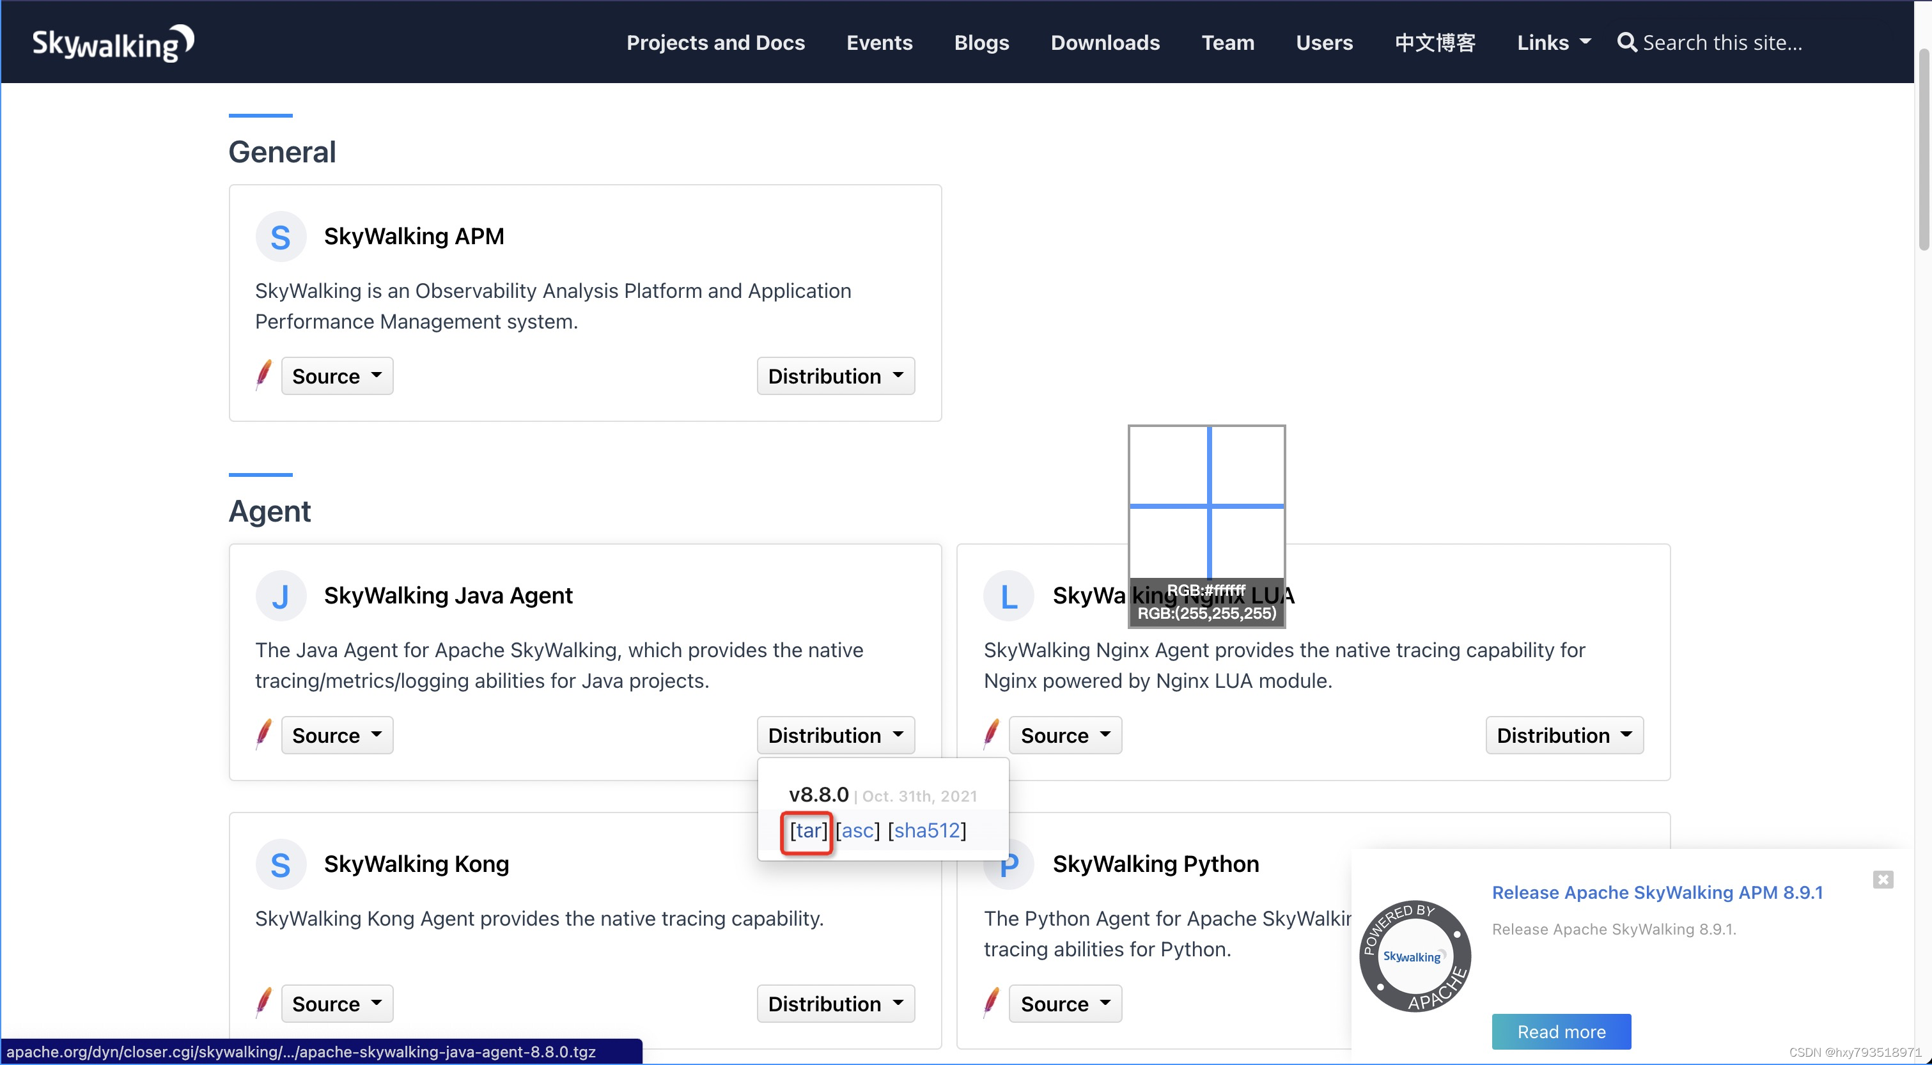The image size is (1932, 1065).
Task: Open the Users page
Action: 1324,43
